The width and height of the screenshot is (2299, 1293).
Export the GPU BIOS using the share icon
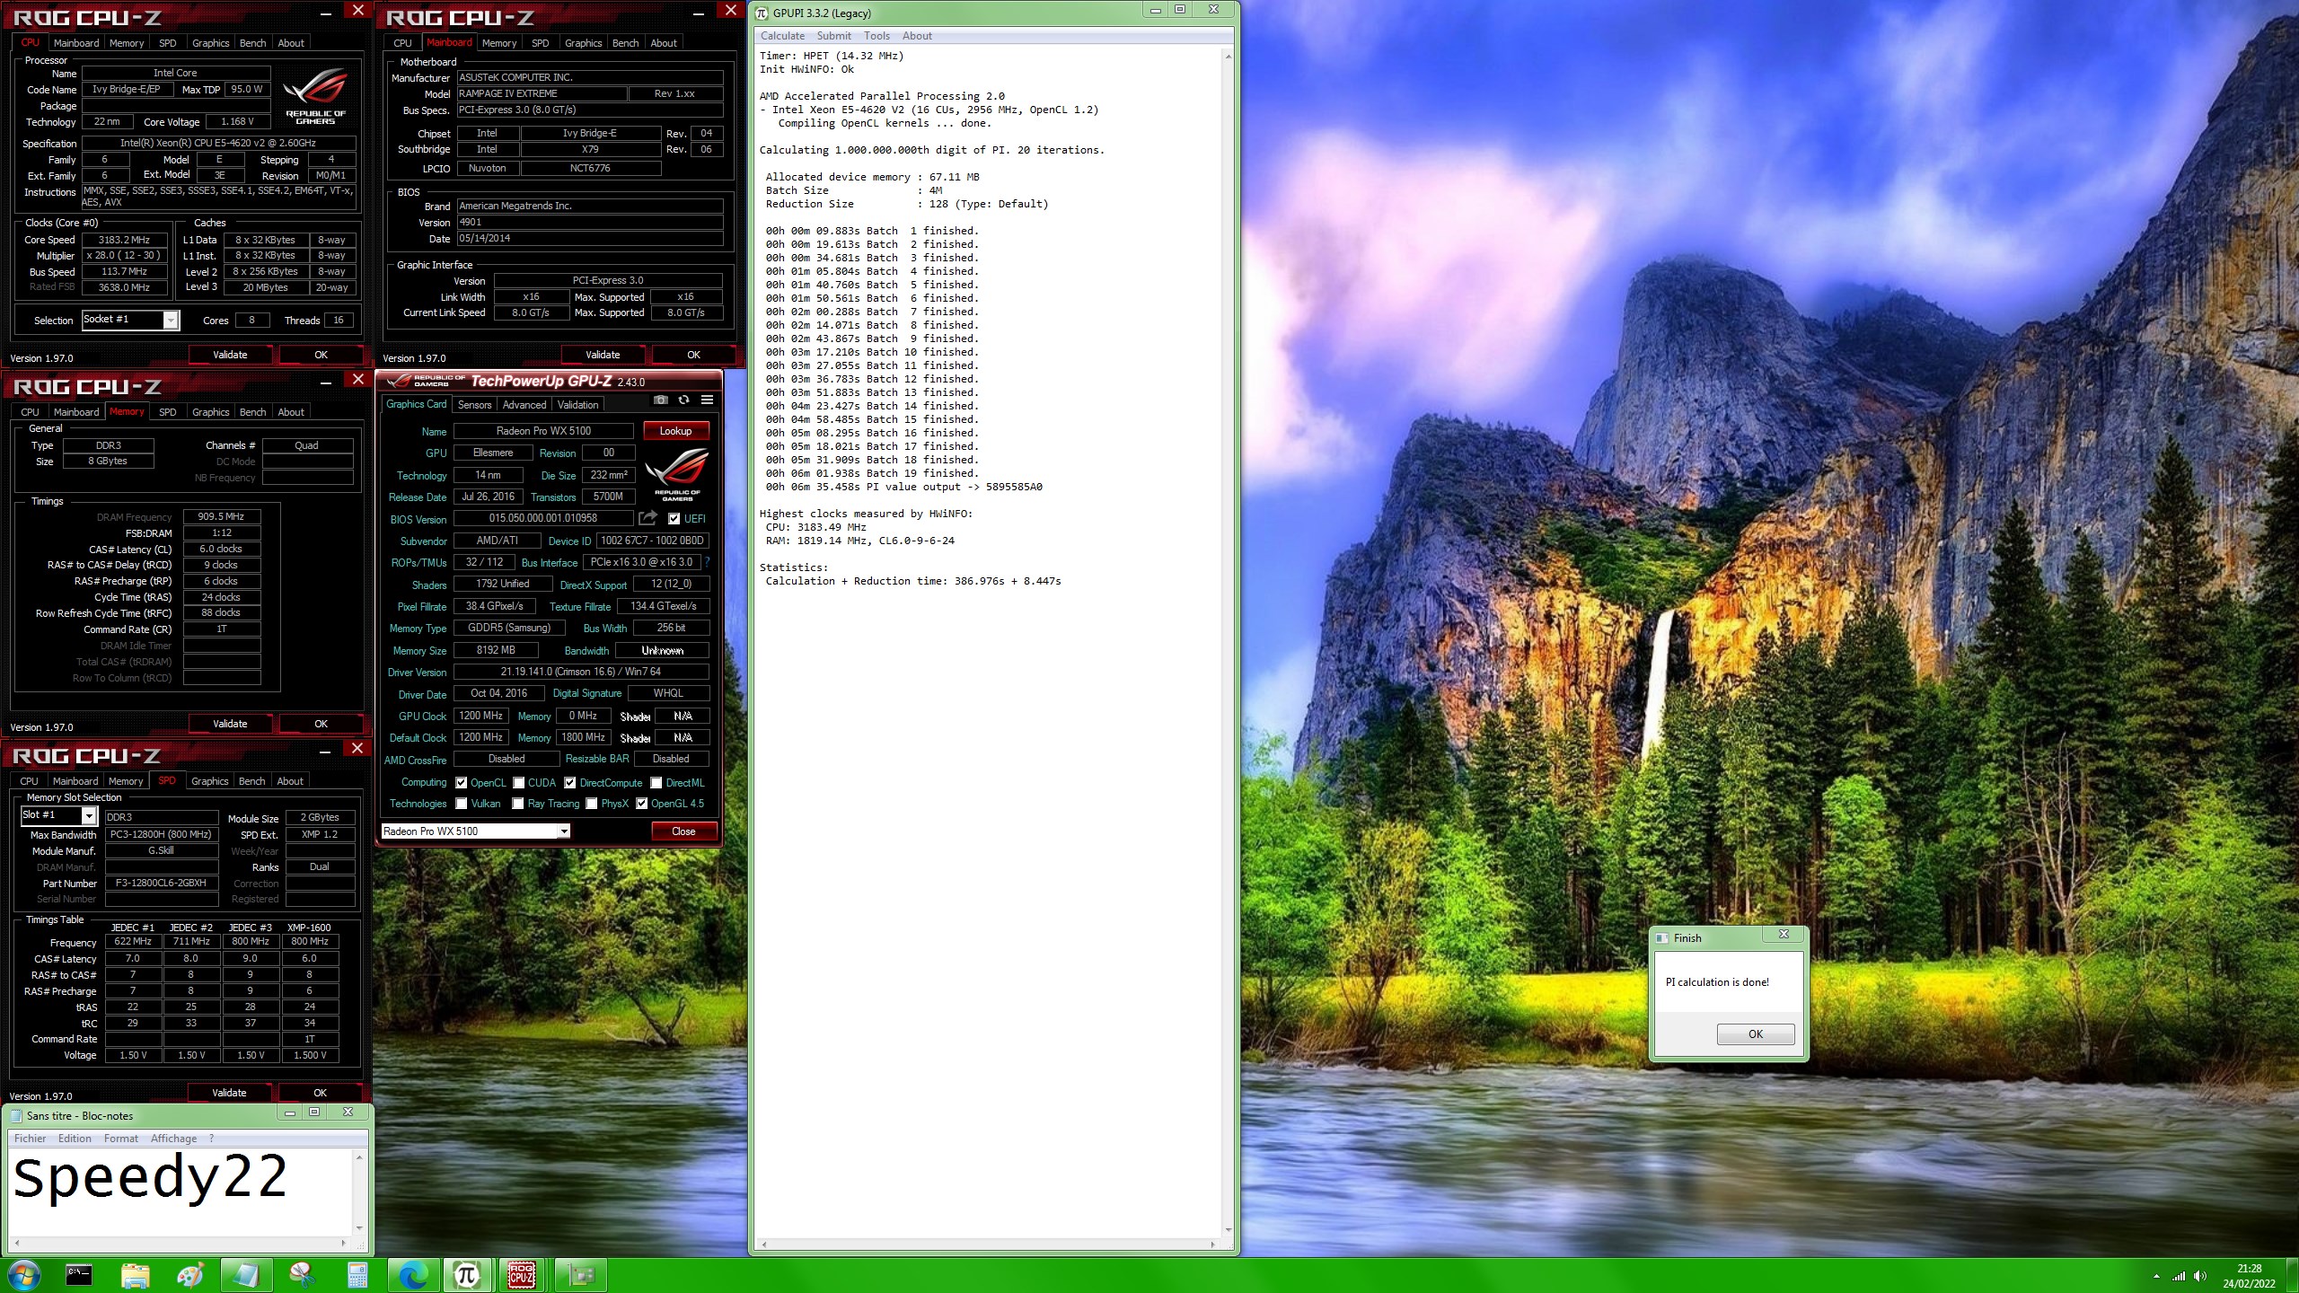point(647,518)
